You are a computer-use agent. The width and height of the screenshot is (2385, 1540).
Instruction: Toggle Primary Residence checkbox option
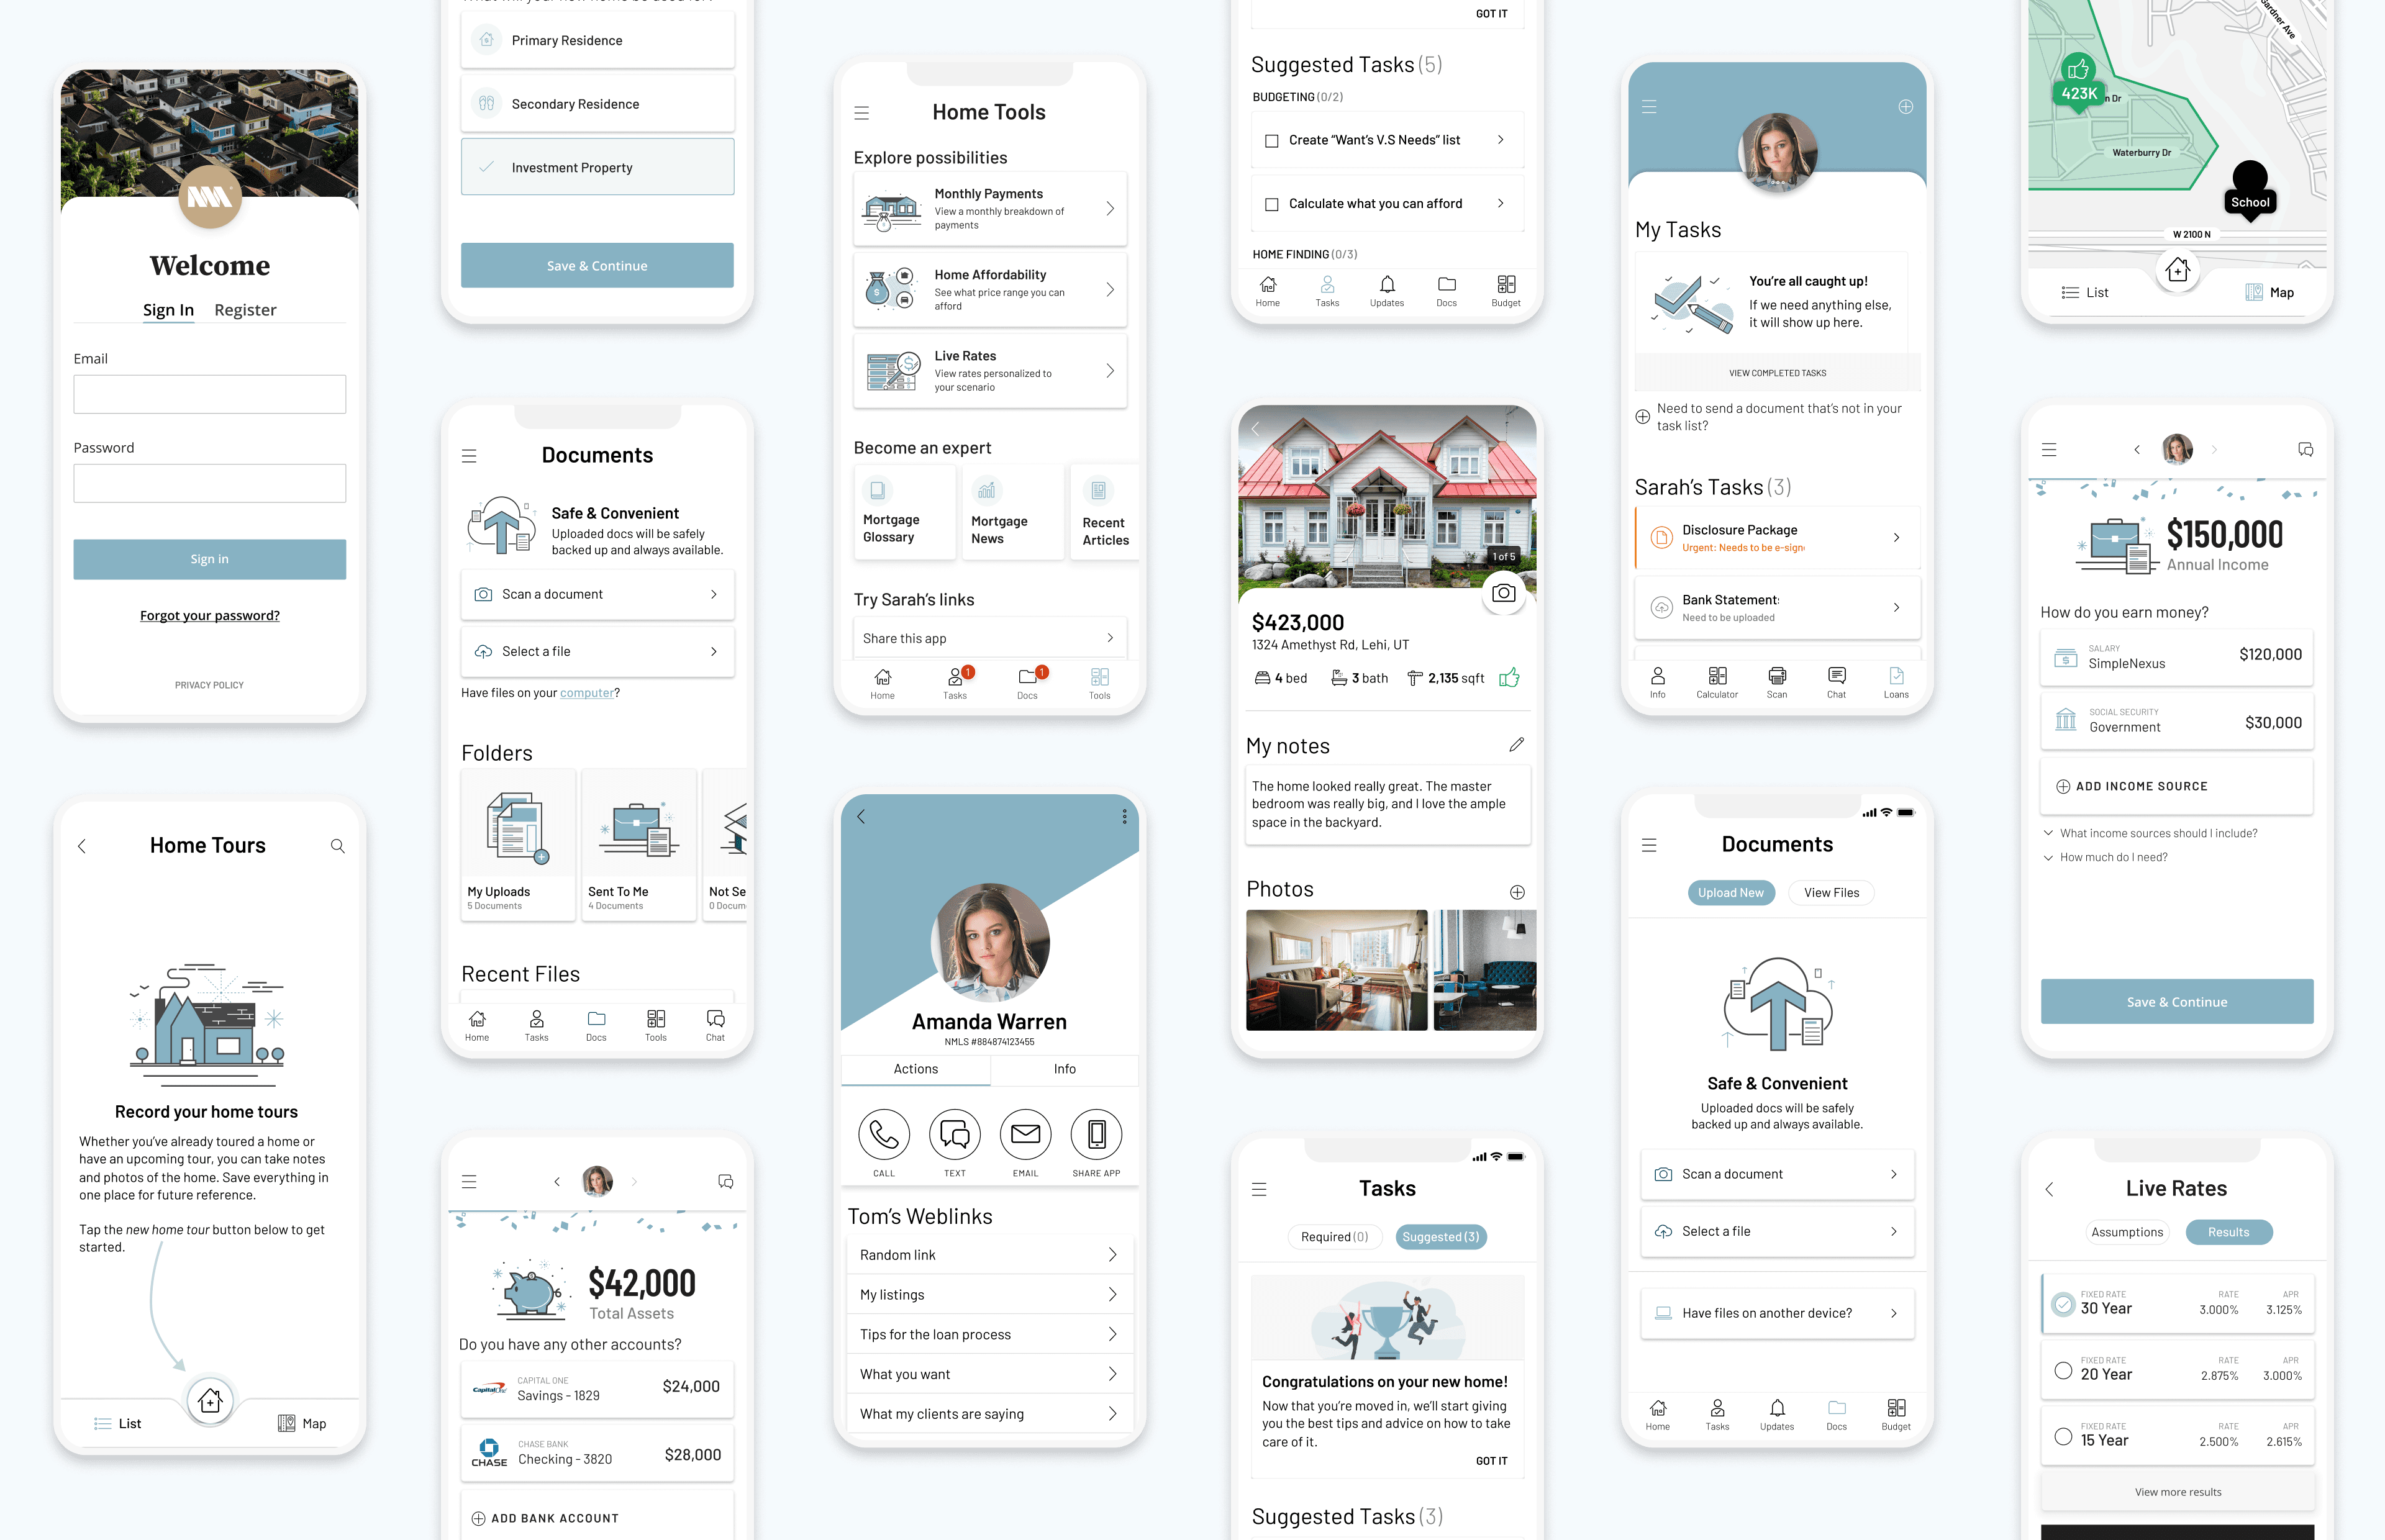pos(598,40)
